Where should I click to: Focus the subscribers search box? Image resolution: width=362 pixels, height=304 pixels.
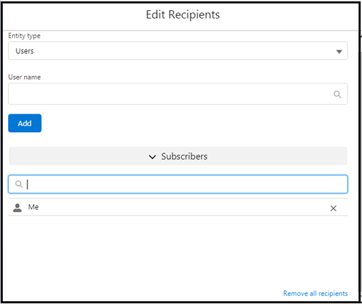178,184
